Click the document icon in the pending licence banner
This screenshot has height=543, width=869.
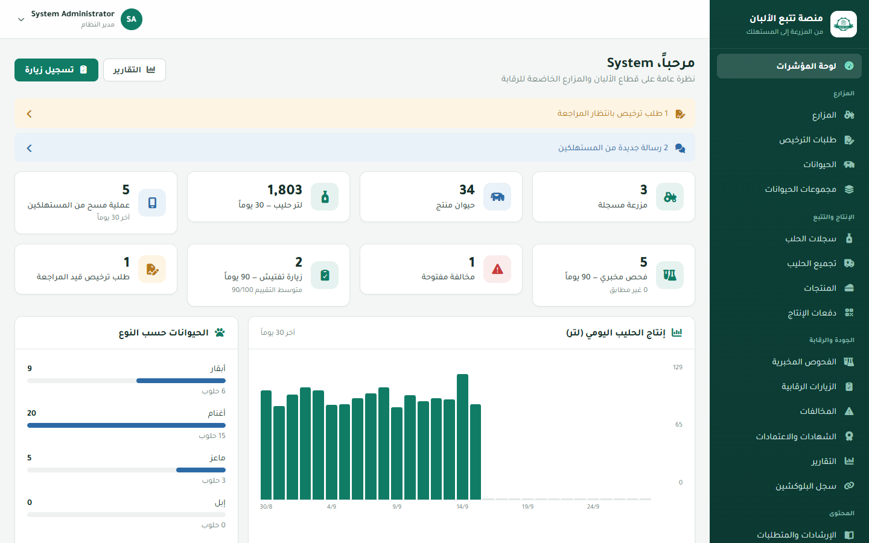point(680,113)
